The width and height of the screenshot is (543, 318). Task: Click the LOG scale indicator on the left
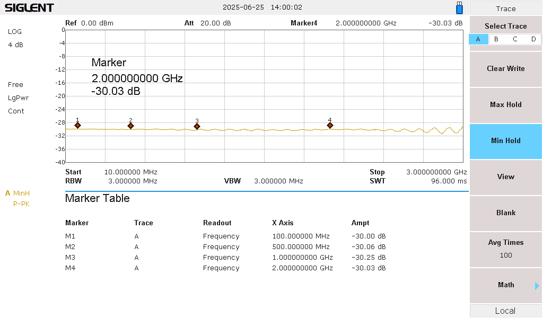click(x=14, y=32)
